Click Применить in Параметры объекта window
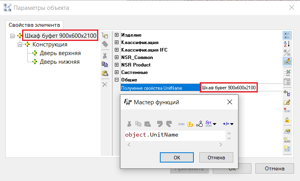 click(x=189, y=169)
